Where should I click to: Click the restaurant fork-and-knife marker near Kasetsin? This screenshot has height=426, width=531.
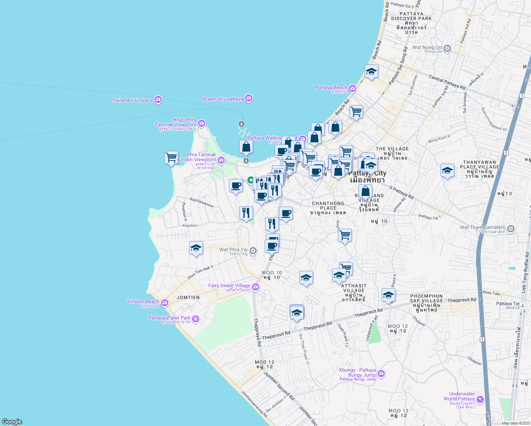[246, 212]
